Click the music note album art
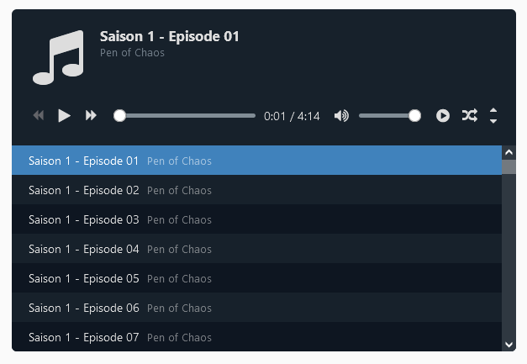The image size is (527, 364). point(58,57)
